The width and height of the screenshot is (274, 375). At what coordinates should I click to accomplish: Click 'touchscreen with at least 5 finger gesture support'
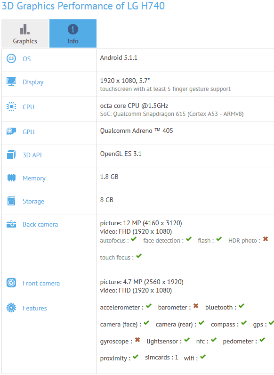pos(165,89)
